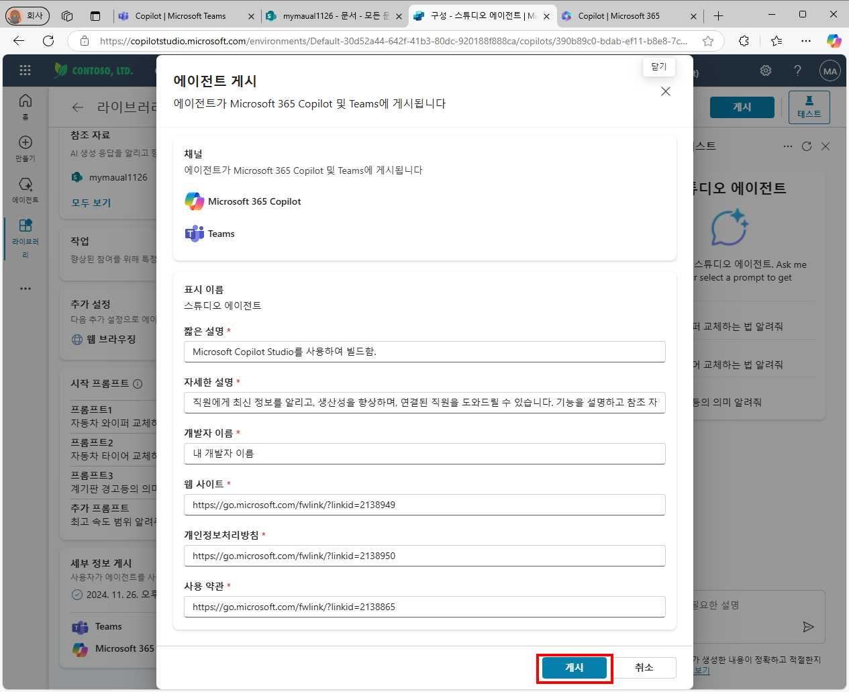This screenshot has width=849, height=692.
Task: Refresh the test chat conversation
Action: point(807,146)
